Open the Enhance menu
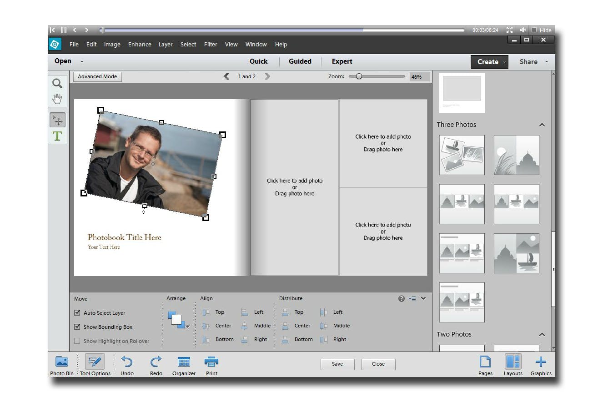The image size is (603, 402). point(140,45)
